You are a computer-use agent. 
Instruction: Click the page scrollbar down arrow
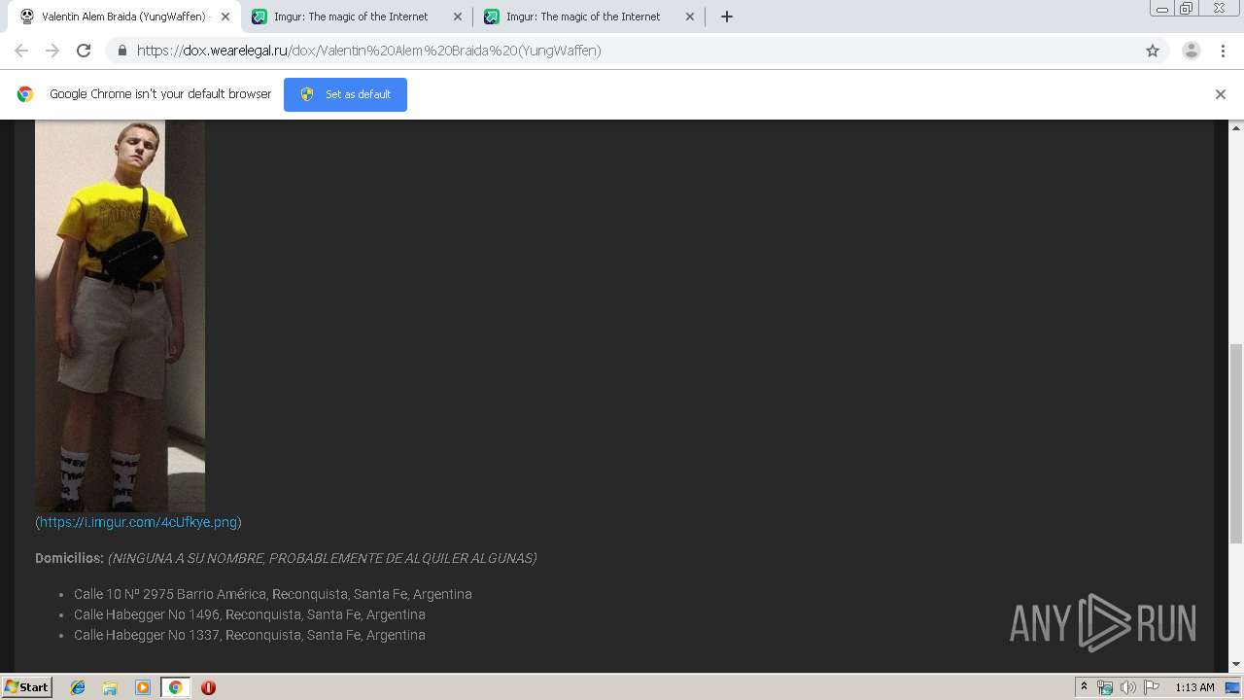coord(1236,664)
